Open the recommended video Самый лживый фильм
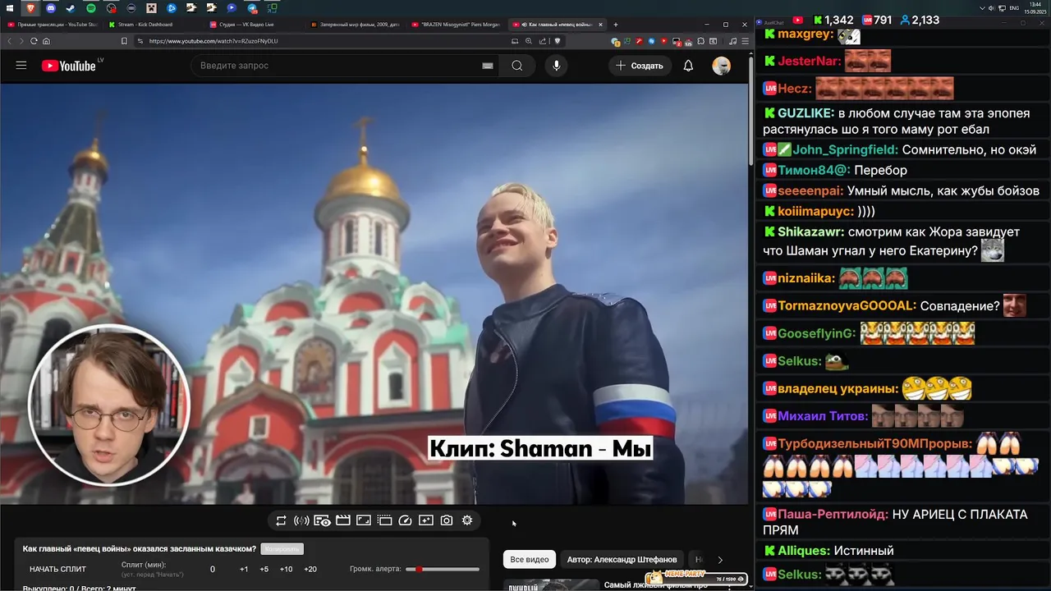The image size is (1051, 591). (x=655, y=585)
